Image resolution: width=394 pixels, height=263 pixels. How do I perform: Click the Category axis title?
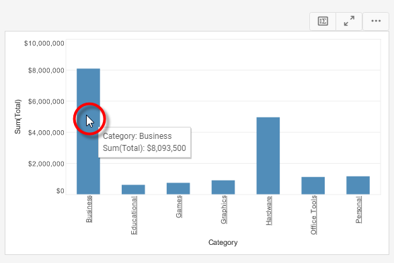pos(223,242)
